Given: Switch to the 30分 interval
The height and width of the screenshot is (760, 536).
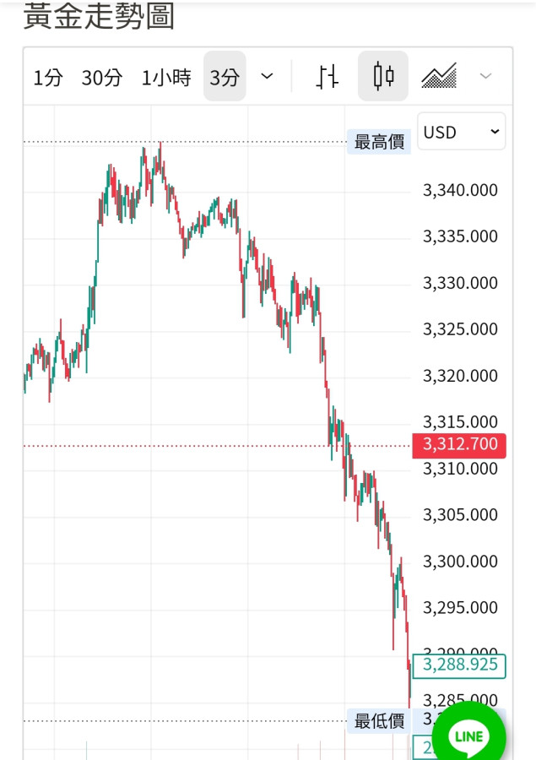Looking at the screenshot, I should [102, 78].
